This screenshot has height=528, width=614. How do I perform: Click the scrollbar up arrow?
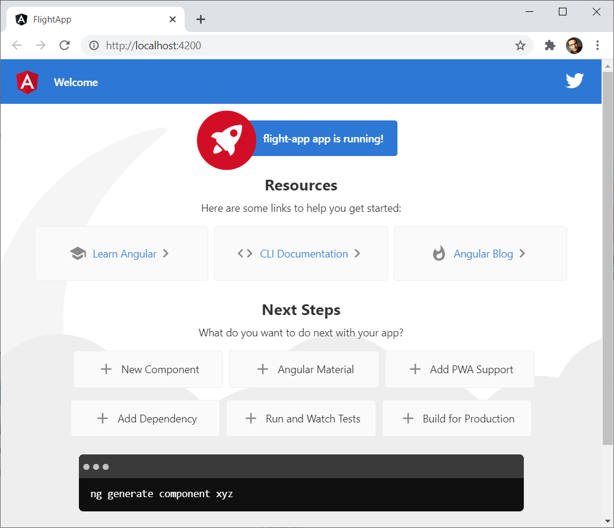point(607,66)
